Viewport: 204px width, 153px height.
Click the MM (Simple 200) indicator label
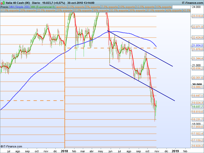(20, 7)
